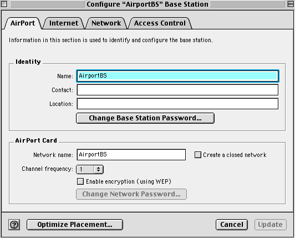295x238 pixels.
Task: Open the Network tab
Action: click(x=106, y=23)
